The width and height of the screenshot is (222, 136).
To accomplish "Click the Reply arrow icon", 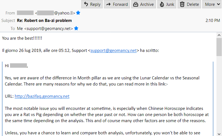I will pyautogui.click(x=86, y=4).
